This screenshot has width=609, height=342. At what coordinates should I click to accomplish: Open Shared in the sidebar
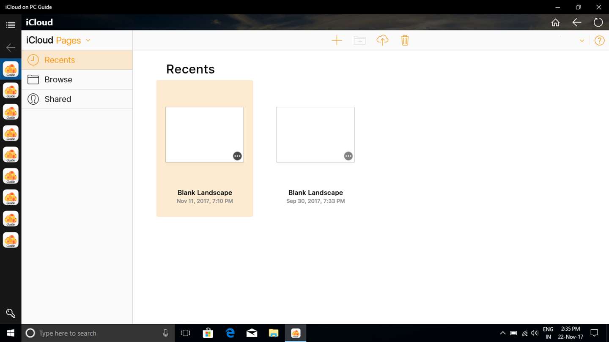pos(77,99)
